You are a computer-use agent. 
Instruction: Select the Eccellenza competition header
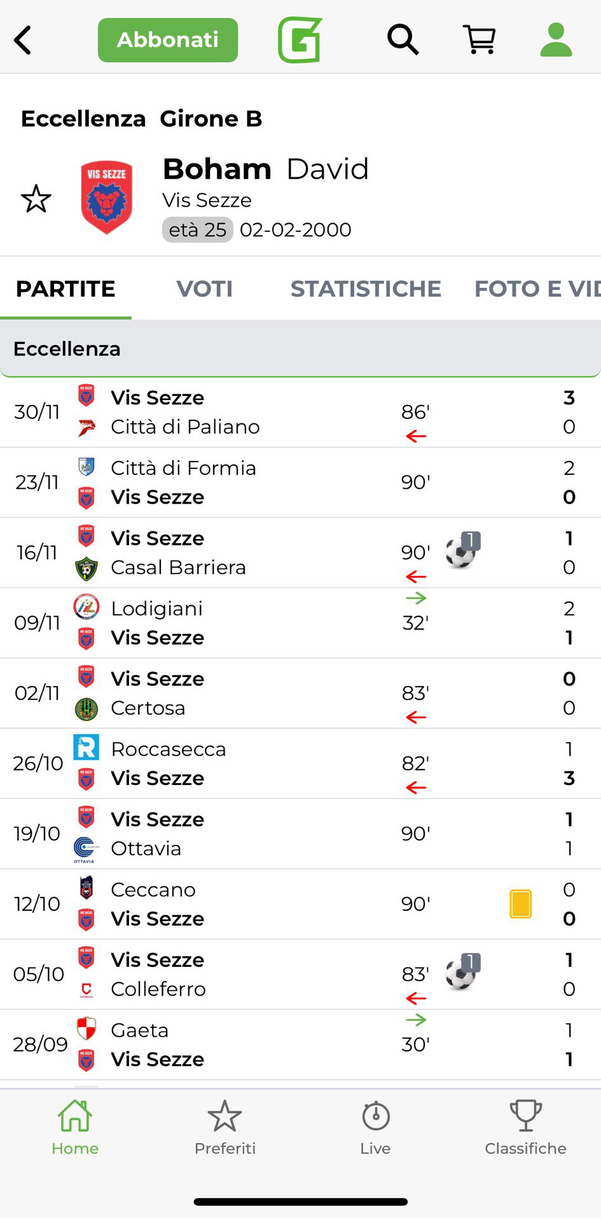(300, 348)
